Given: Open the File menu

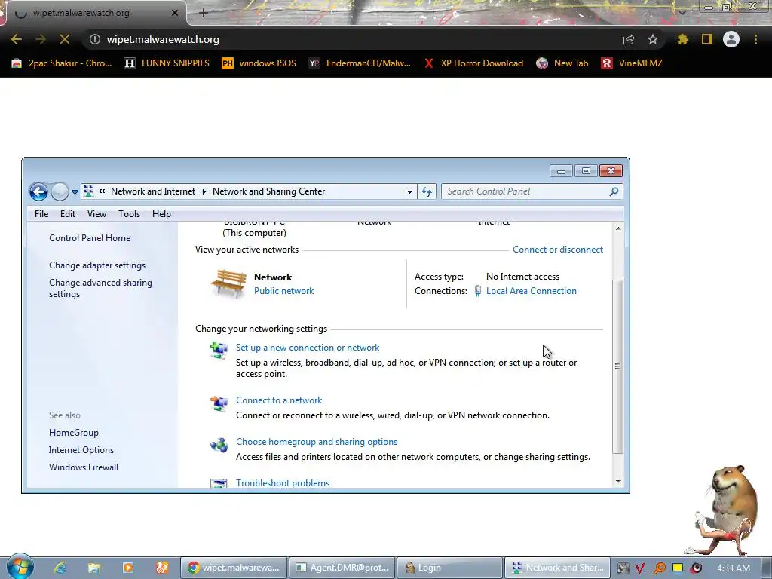Looking at the screenshot, I should coord(41,213).
